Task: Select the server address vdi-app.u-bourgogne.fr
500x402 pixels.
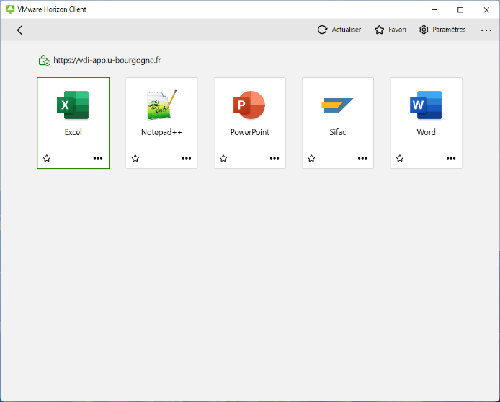Action: [107, 60]
